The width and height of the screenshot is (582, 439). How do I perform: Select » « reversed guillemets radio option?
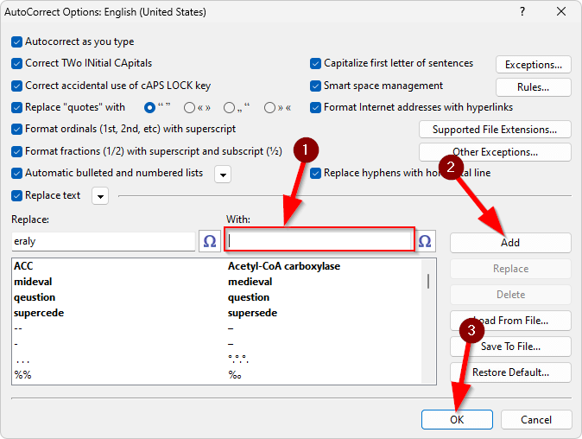pyautogui.click(x=269, y=108)
